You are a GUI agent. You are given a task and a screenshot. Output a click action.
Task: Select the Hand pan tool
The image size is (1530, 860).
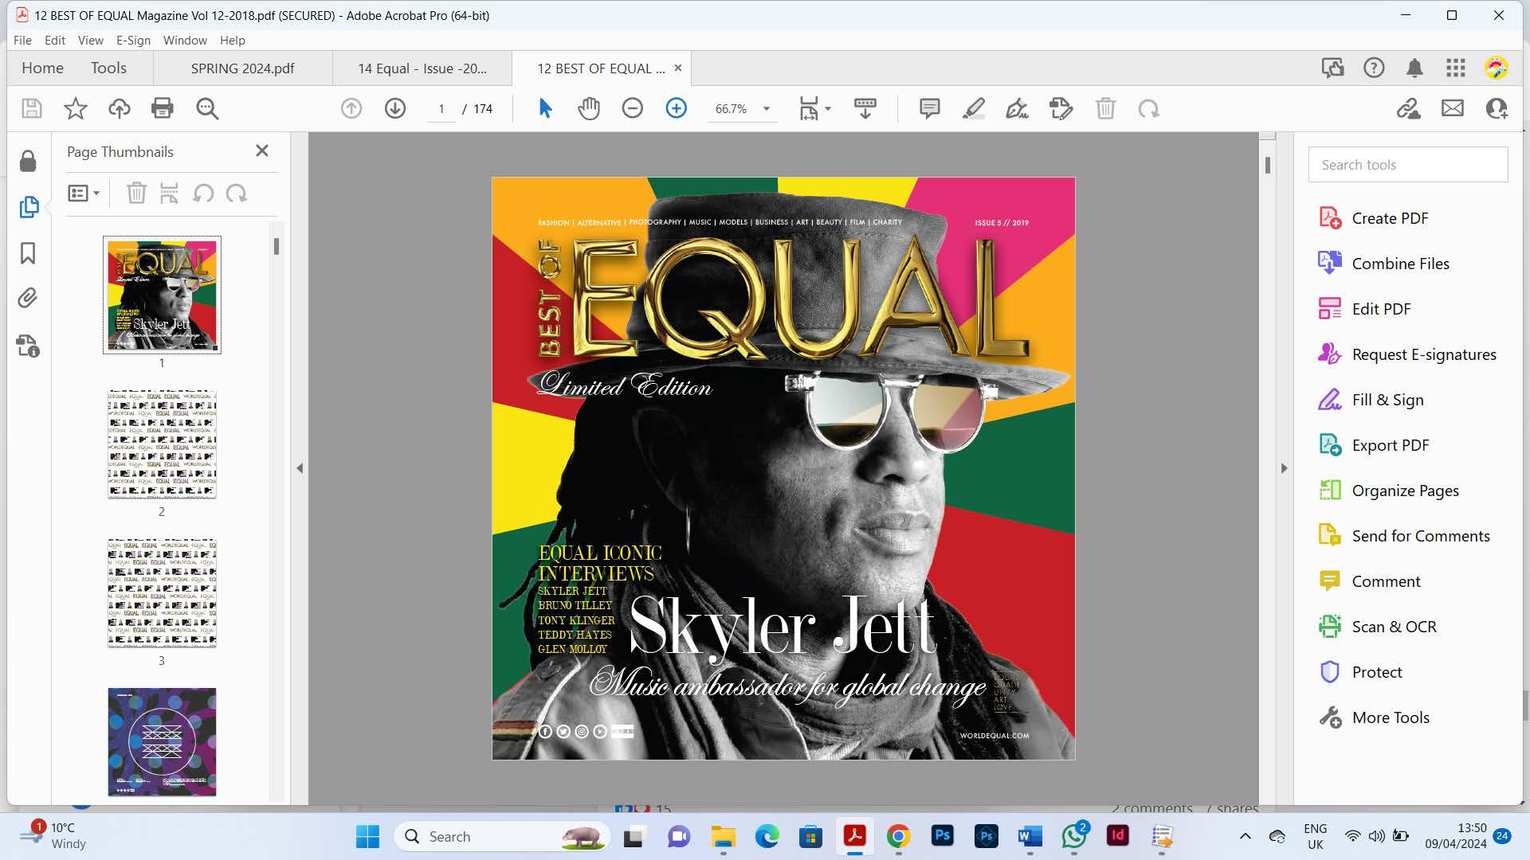589,108
